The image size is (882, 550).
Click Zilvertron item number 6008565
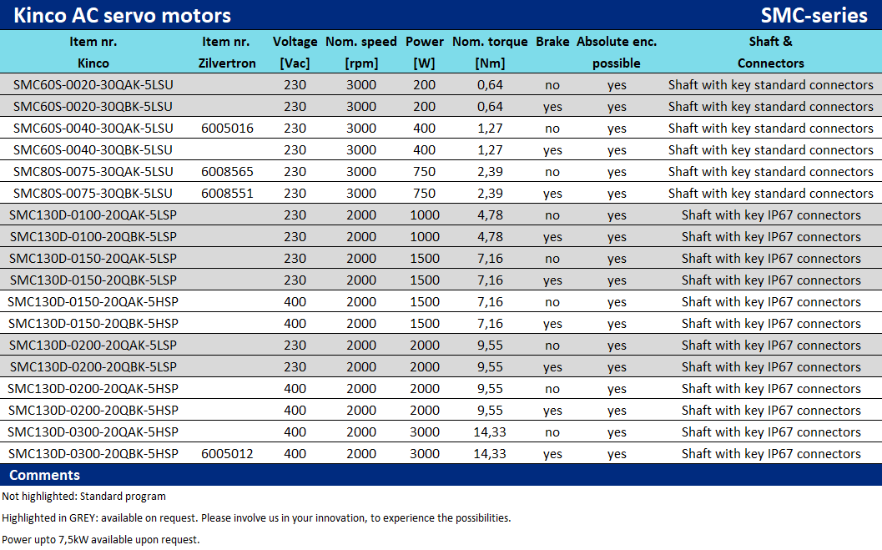(x=228, y=172)
